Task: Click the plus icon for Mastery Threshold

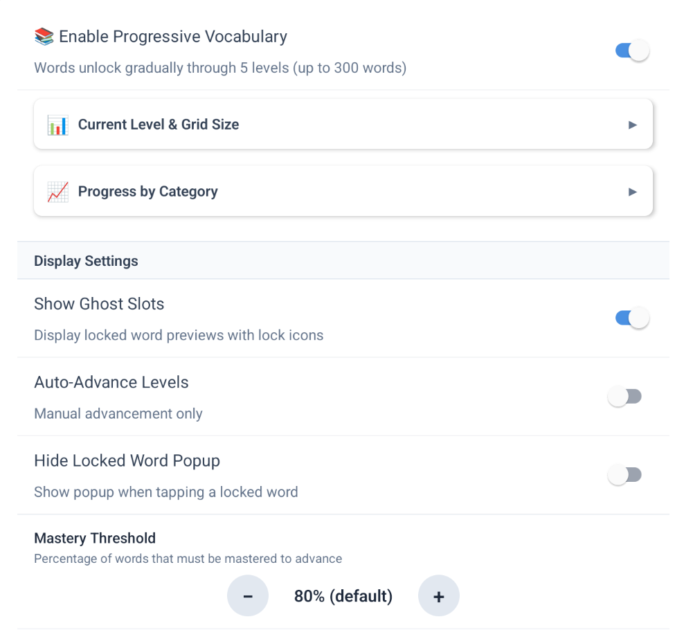Action: click(439, 596)
